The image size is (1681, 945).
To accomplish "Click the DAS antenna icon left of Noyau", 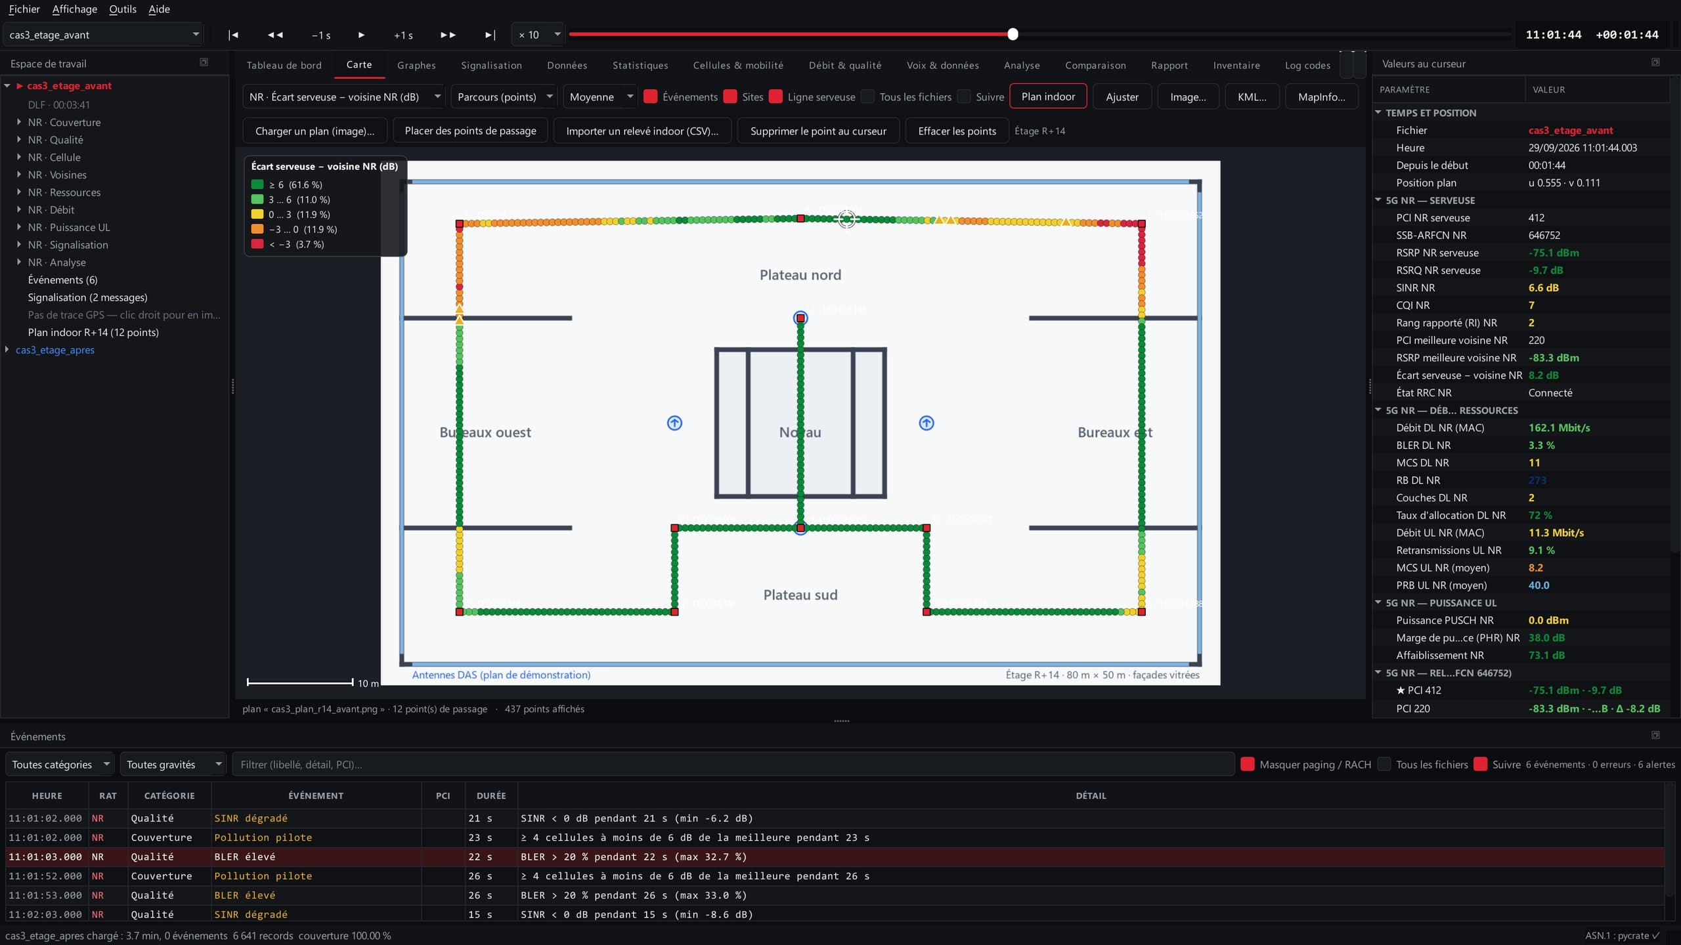I will 674,423.
